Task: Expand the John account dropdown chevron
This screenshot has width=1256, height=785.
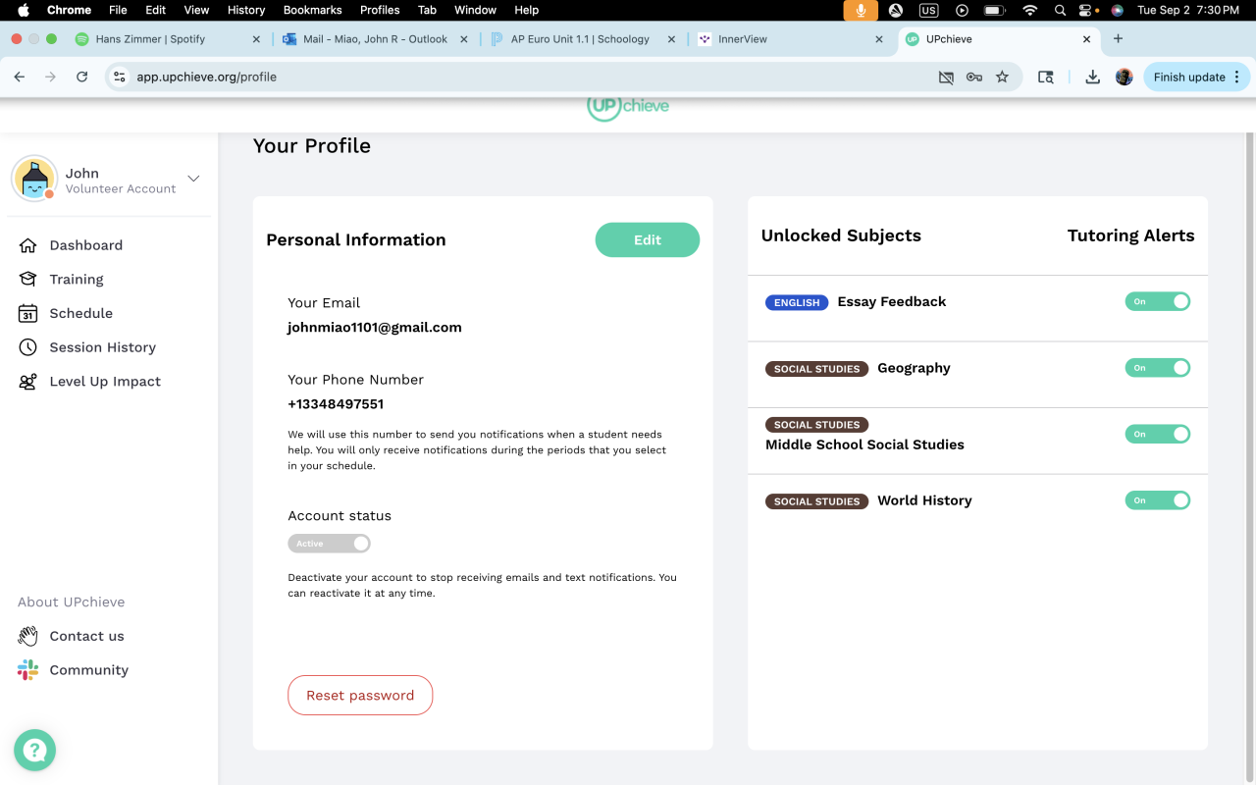Action: 193,179
